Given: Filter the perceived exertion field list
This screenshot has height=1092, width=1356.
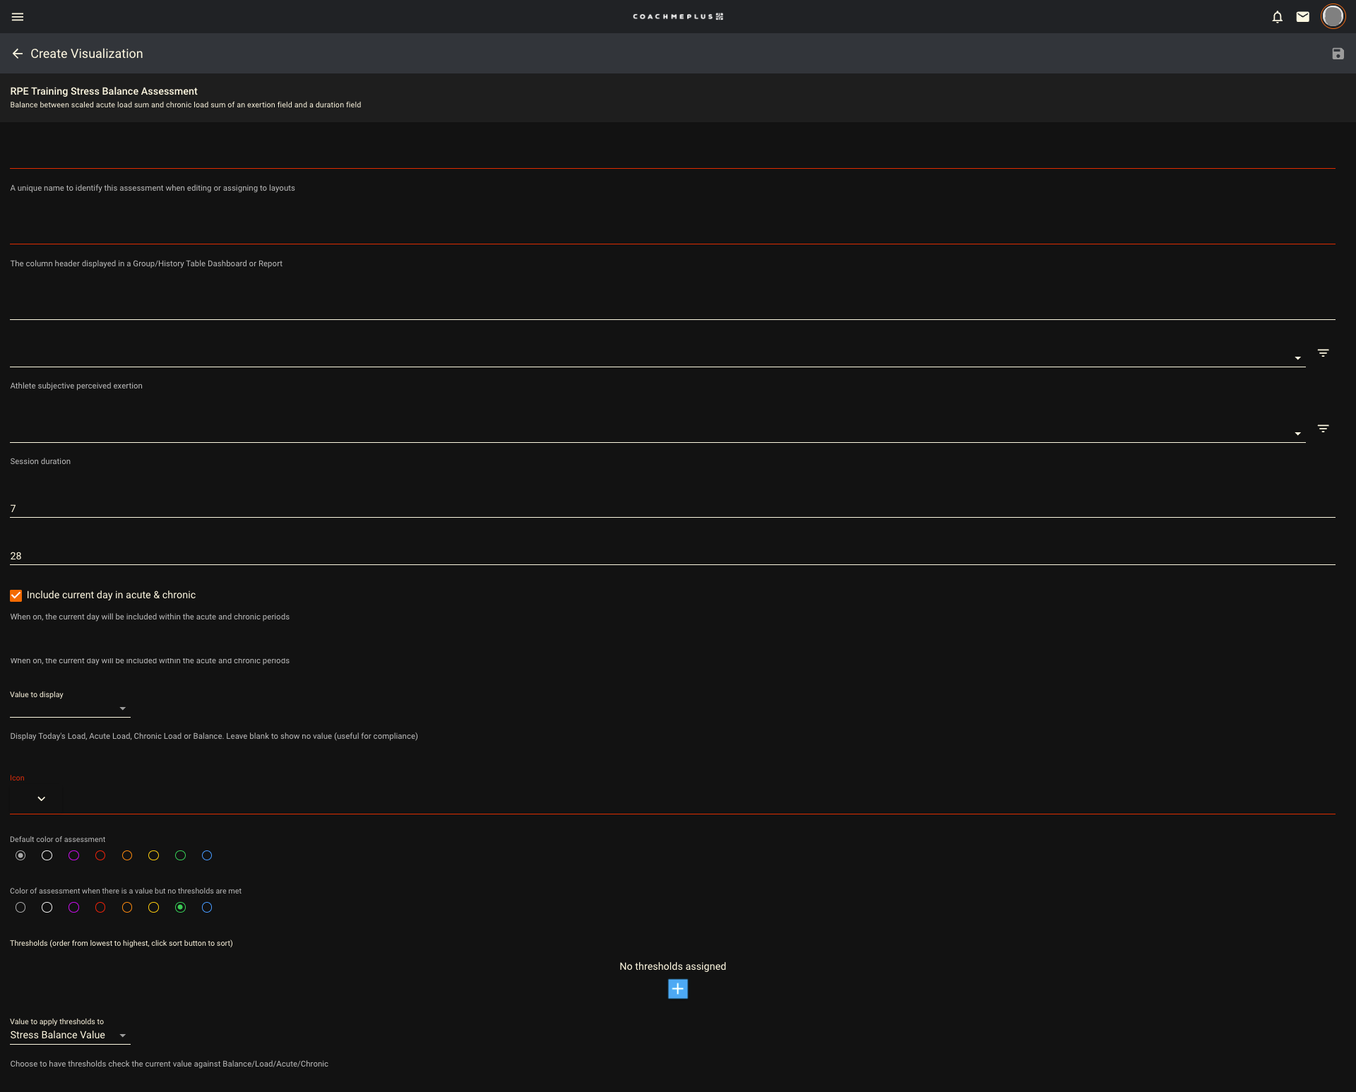Looking at the screenshot, I should [x=1323, y=352].
